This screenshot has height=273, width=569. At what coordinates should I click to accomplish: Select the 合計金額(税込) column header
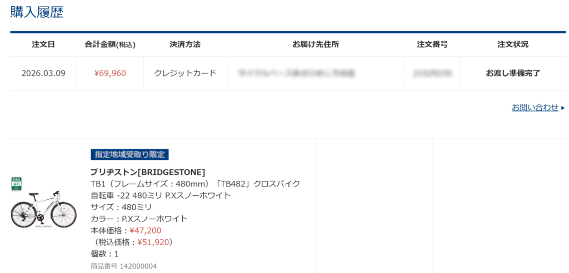click(x=110, y=44)
